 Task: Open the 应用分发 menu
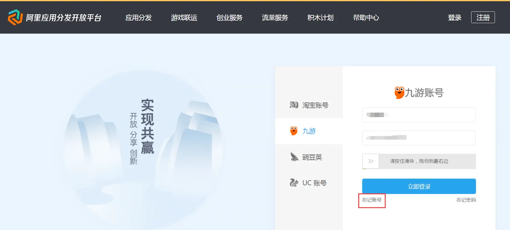(x=138, y=18)
